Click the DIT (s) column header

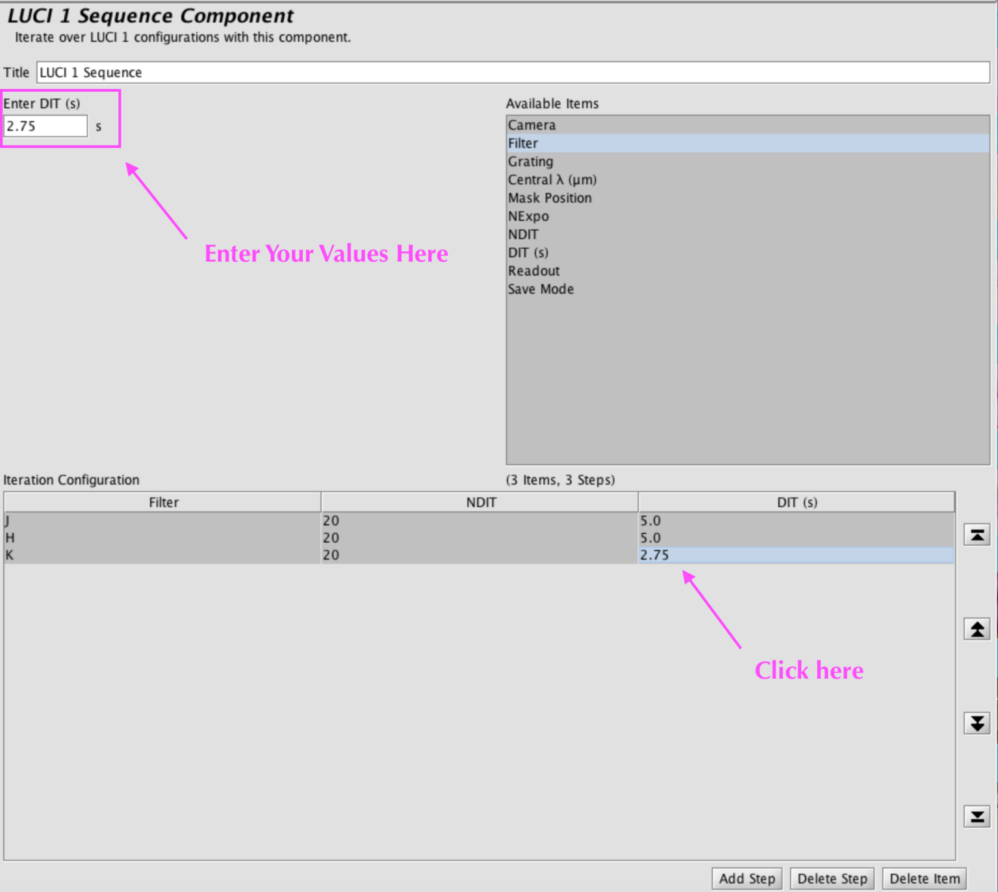[x=797, y=502]
